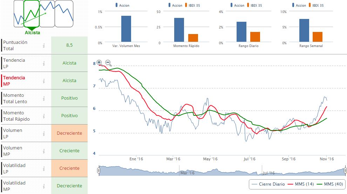Click Positivo value for Momento Total Lento
Screen dimensions: 347x194
tap(69, 98)
